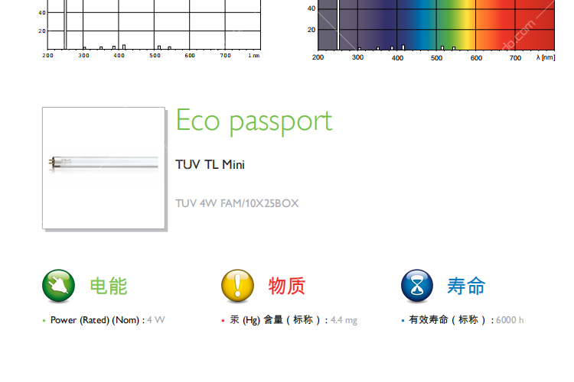574x382 pixels.
Task: Click '1 nm' label on monochrome chart
Action: click(x=253, y=56)
